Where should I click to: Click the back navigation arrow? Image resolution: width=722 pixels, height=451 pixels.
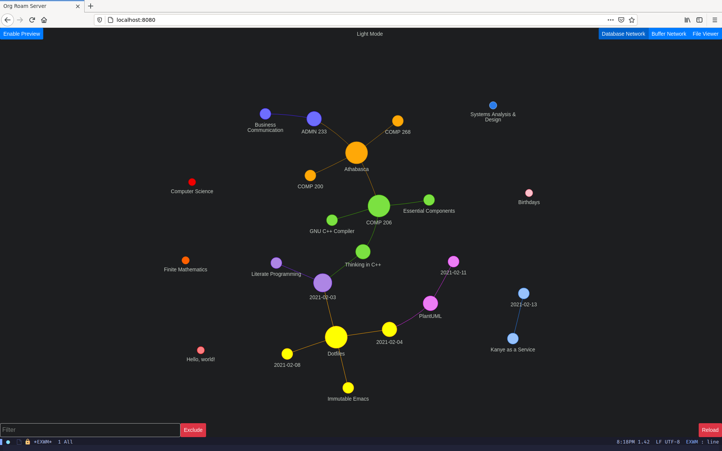[8, 20]
